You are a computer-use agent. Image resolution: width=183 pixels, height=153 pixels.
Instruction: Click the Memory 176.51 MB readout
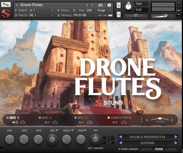[80, 15]
